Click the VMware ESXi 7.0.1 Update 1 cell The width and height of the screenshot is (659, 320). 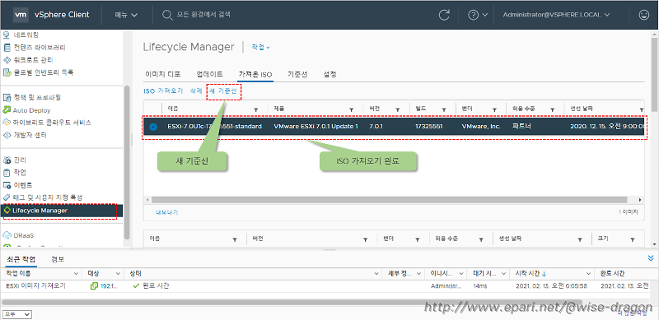315,127
